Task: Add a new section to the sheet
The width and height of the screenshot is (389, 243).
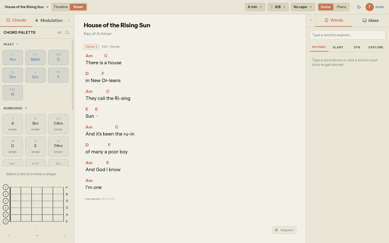Action: [x=99, y=199]
